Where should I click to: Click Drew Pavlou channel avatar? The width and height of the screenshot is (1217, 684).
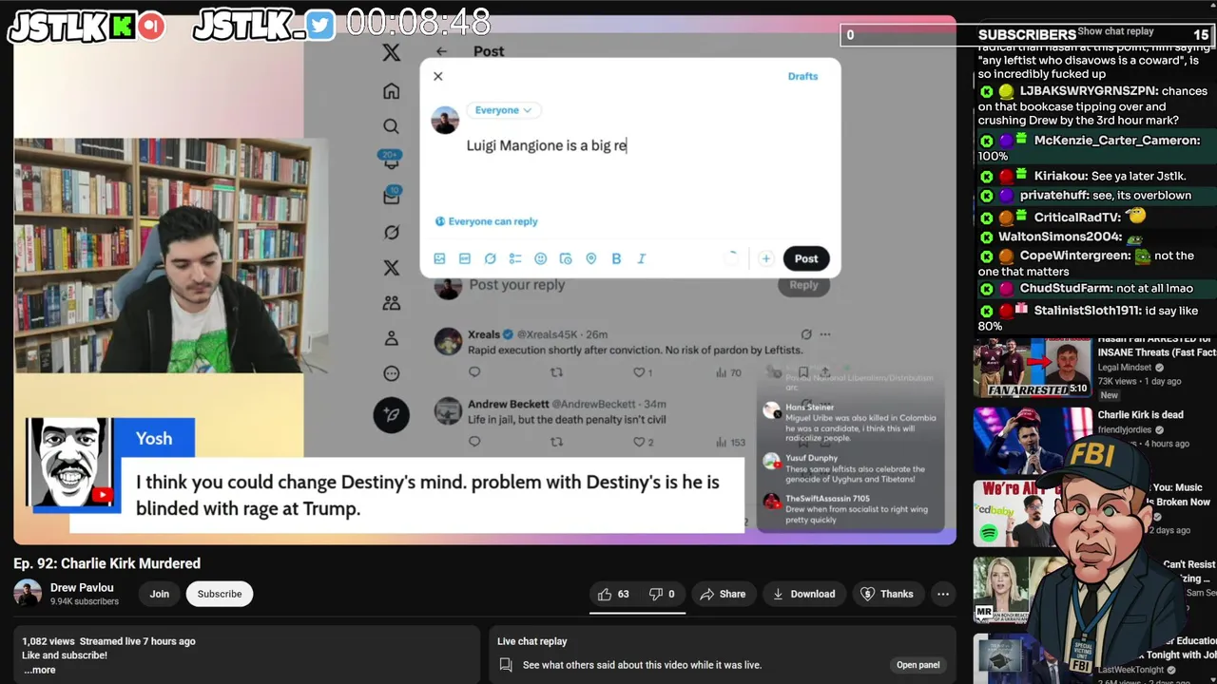(x=28, y=594)
